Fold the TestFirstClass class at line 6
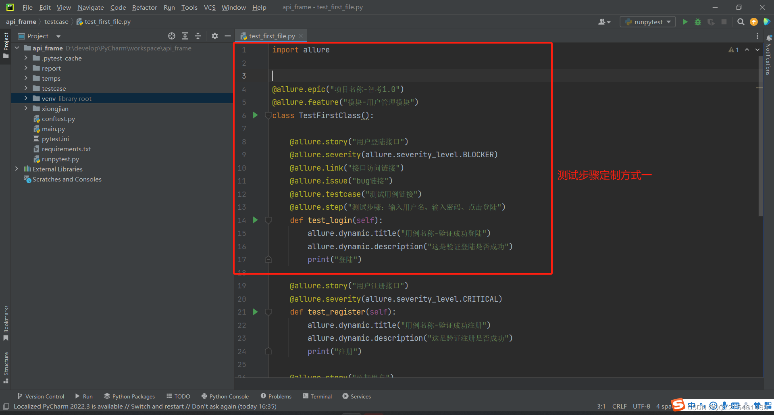This screenshot has width=774, height=415. point(268,115)
